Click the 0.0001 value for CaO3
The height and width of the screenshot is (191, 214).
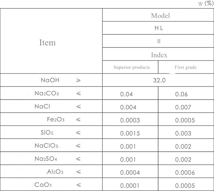tap(130, 186)
